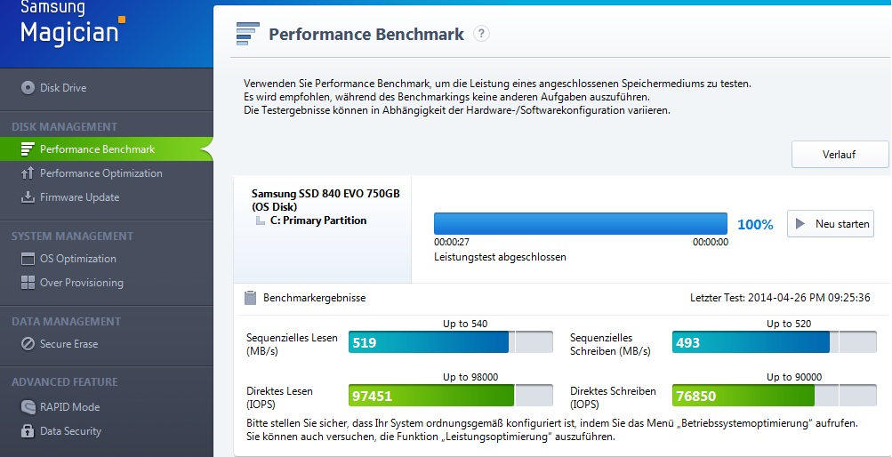Image resolution: width=892 pixels, height=457 pixels.
Task: Click the 100% progress text
Action: point(755,225)
